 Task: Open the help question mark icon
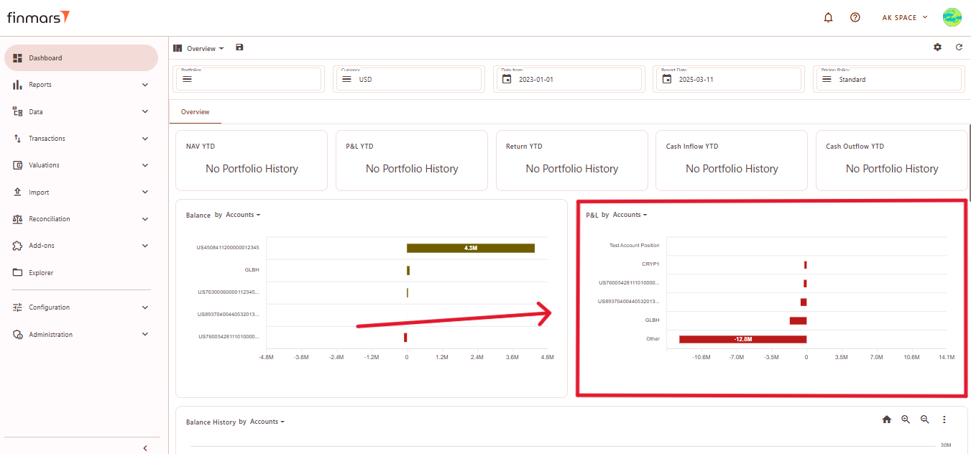855,17
